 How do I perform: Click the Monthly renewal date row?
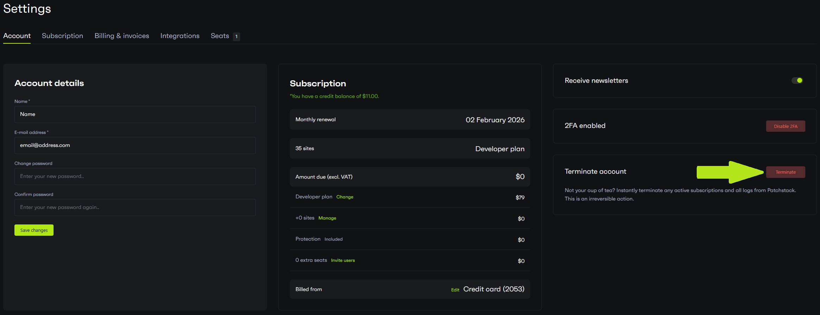[410, 120]
